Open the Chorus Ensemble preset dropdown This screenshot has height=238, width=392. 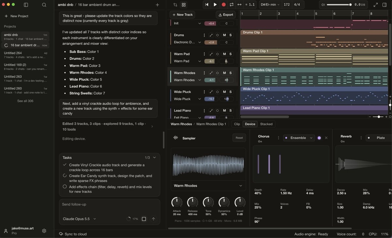click(x=299, y=138)
